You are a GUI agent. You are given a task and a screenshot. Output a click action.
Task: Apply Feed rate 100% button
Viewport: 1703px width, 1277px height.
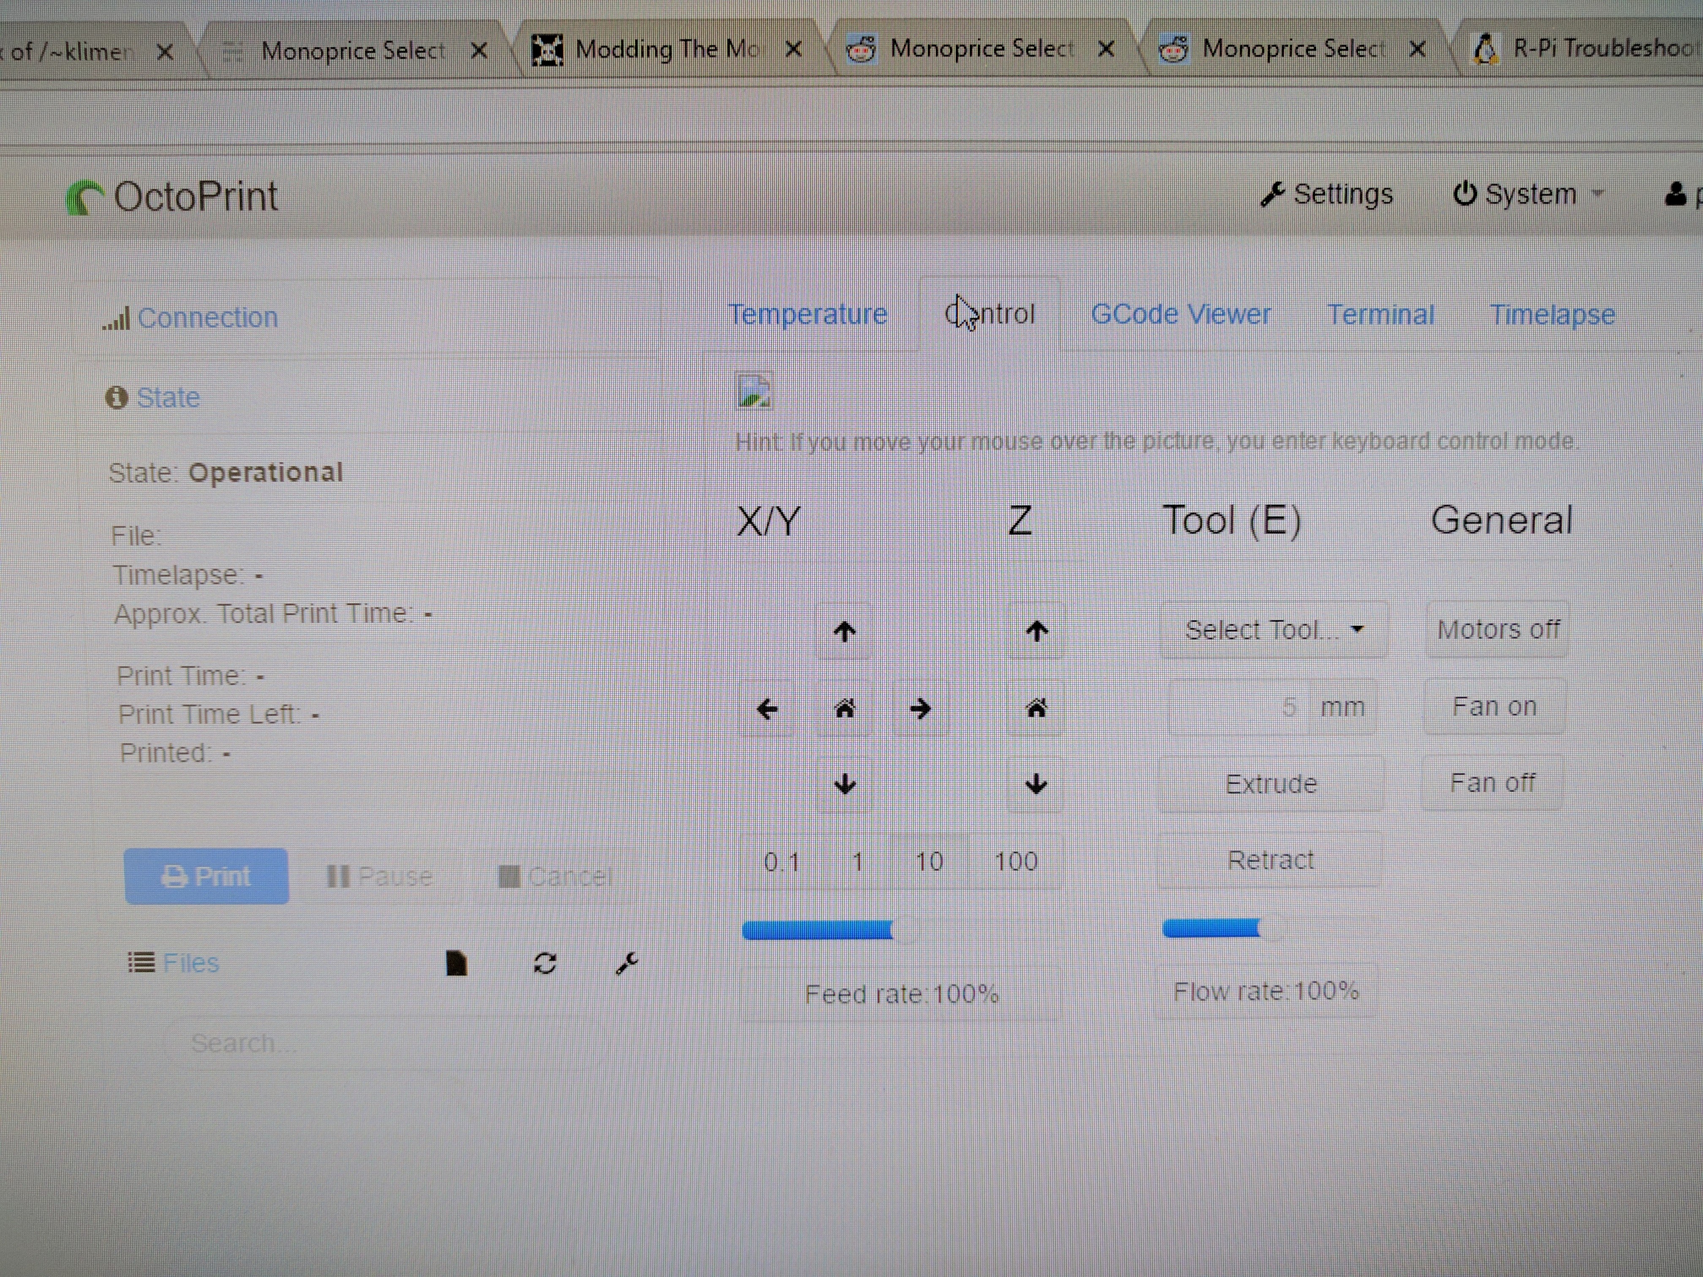point(901,994)
